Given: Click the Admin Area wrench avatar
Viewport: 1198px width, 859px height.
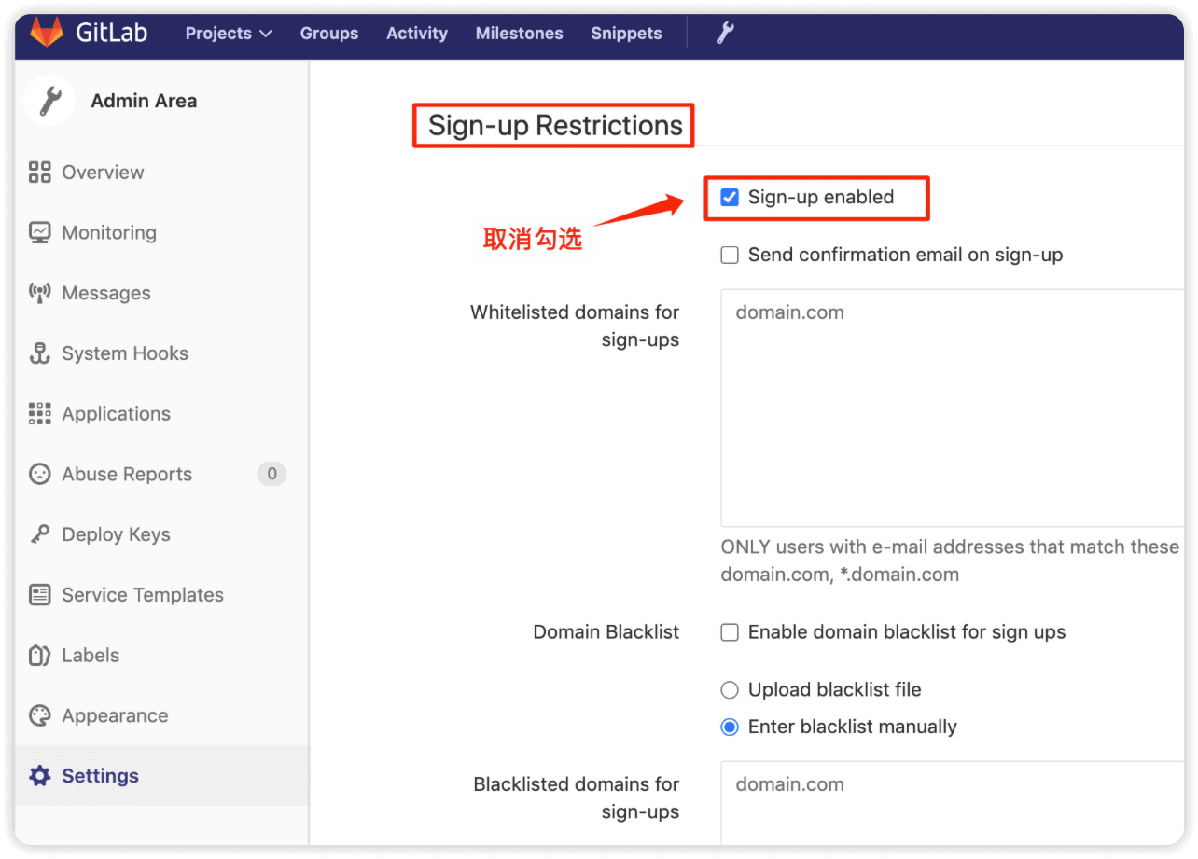Looking at the screenshot, I should click(x=49, y=101).
